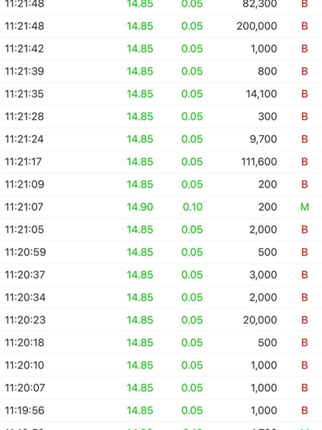Tap the 11:20:34 trade row
The image size is (322, 430).
tap(161, 297)
